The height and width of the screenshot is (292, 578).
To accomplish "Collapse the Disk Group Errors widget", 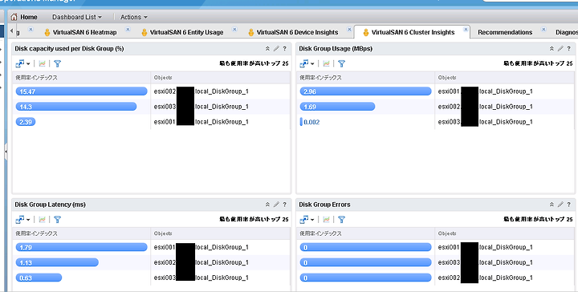I will pyautogui.click(x=552, y=205).
